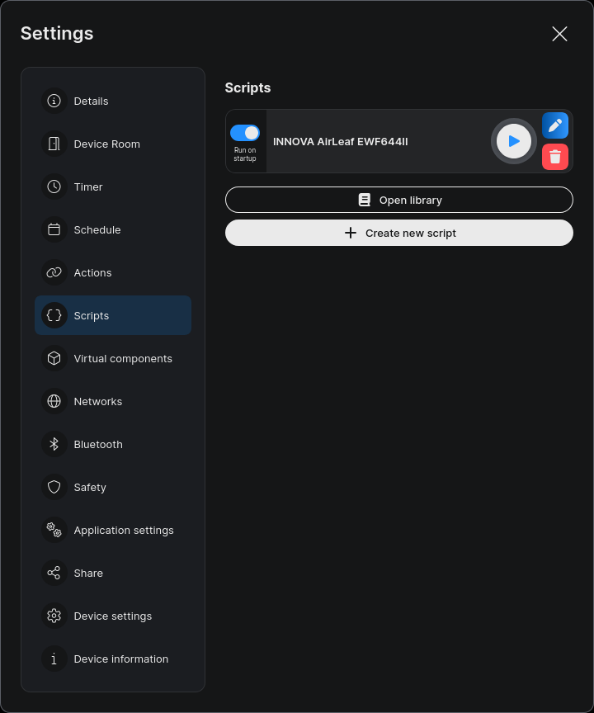The image size is (594, 713).
Task: Open the Device Room section
Action: coord(113,144)
